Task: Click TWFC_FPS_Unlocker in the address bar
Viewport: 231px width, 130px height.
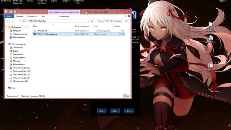Action: pos(37,21)
